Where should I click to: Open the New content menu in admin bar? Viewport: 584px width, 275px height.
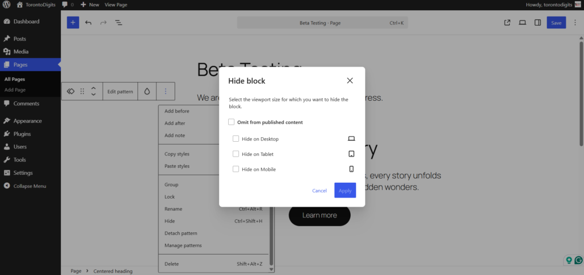pos(90,5)
